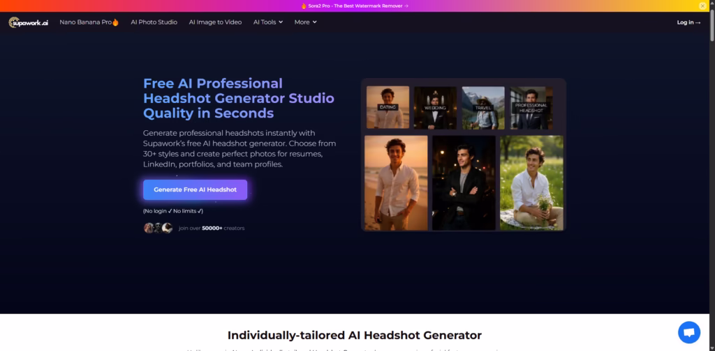The height and width of the screenshot is (351, 715).
Task: Dismiss the top promo banner with X
Action: [702, 6]
